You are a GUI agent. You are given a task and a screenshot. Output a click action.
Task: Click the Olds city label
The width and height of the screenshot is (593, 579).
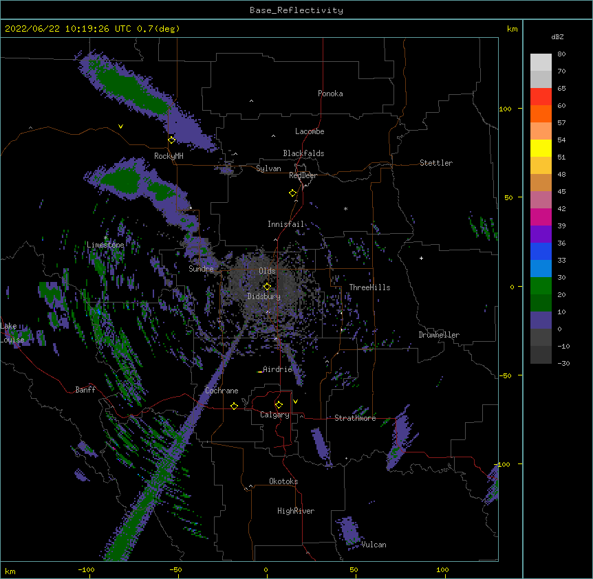(267, 271)
